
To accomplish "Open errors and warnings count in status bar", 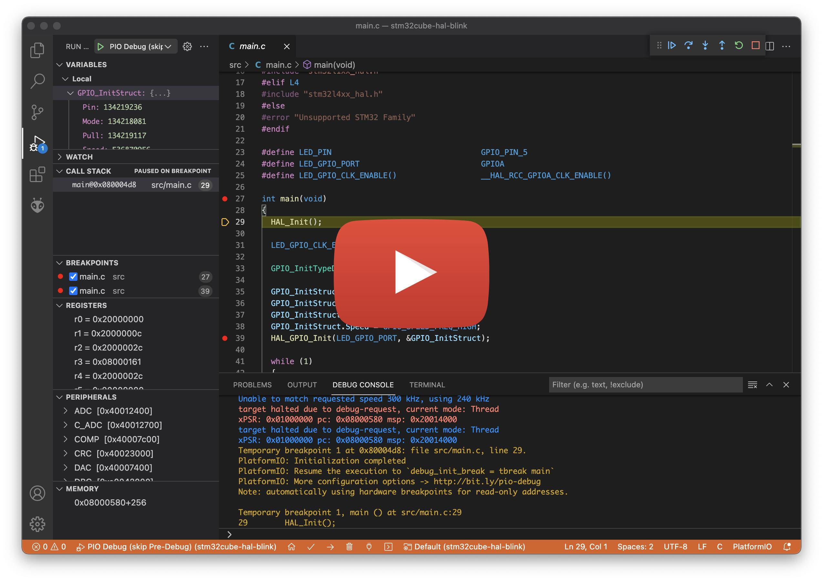I will [x=49, y=547].
